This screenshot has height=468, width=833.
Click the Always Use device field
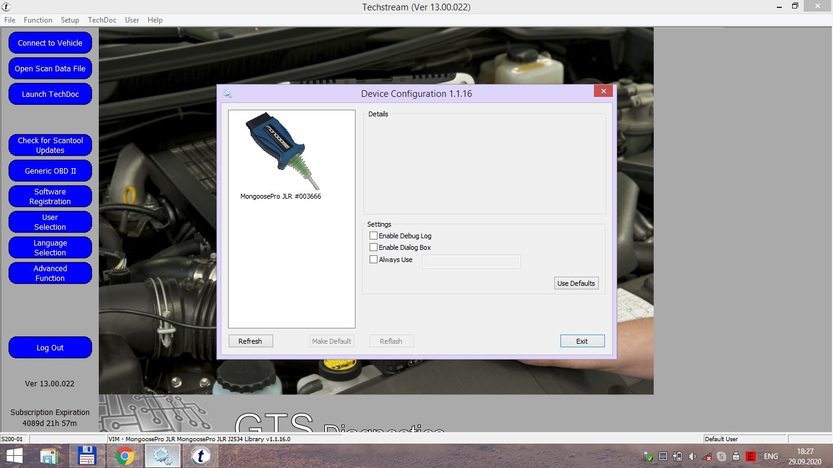tap(471, 261)
